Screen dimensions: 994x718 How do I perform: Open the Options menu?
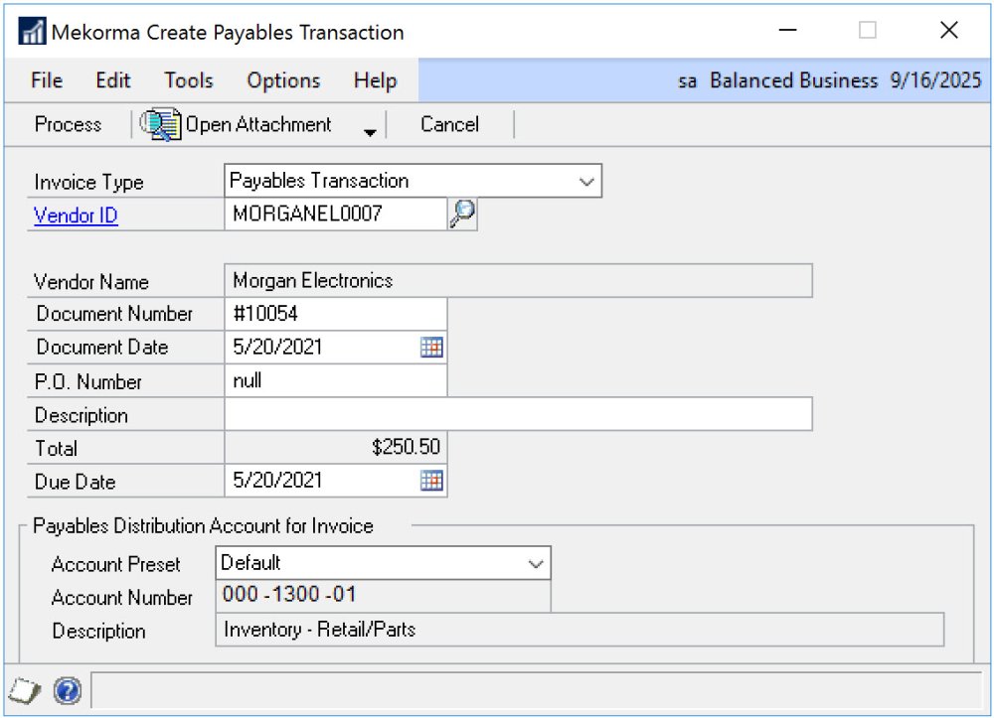click(282, 80)
